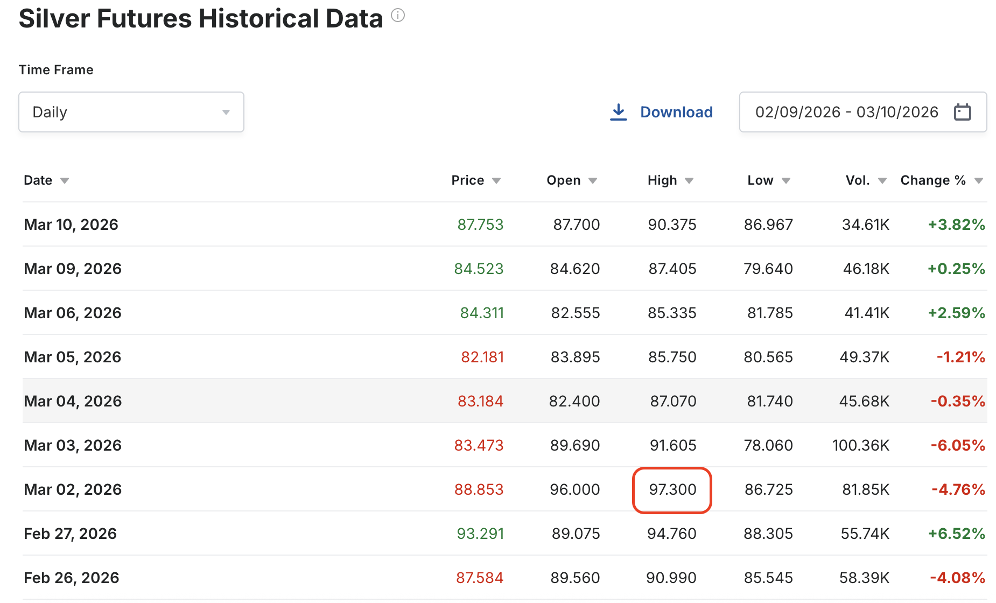Expand the Daily time frame dropdown
Viewport: 996px width, 603px height.
tap(131, 112)
